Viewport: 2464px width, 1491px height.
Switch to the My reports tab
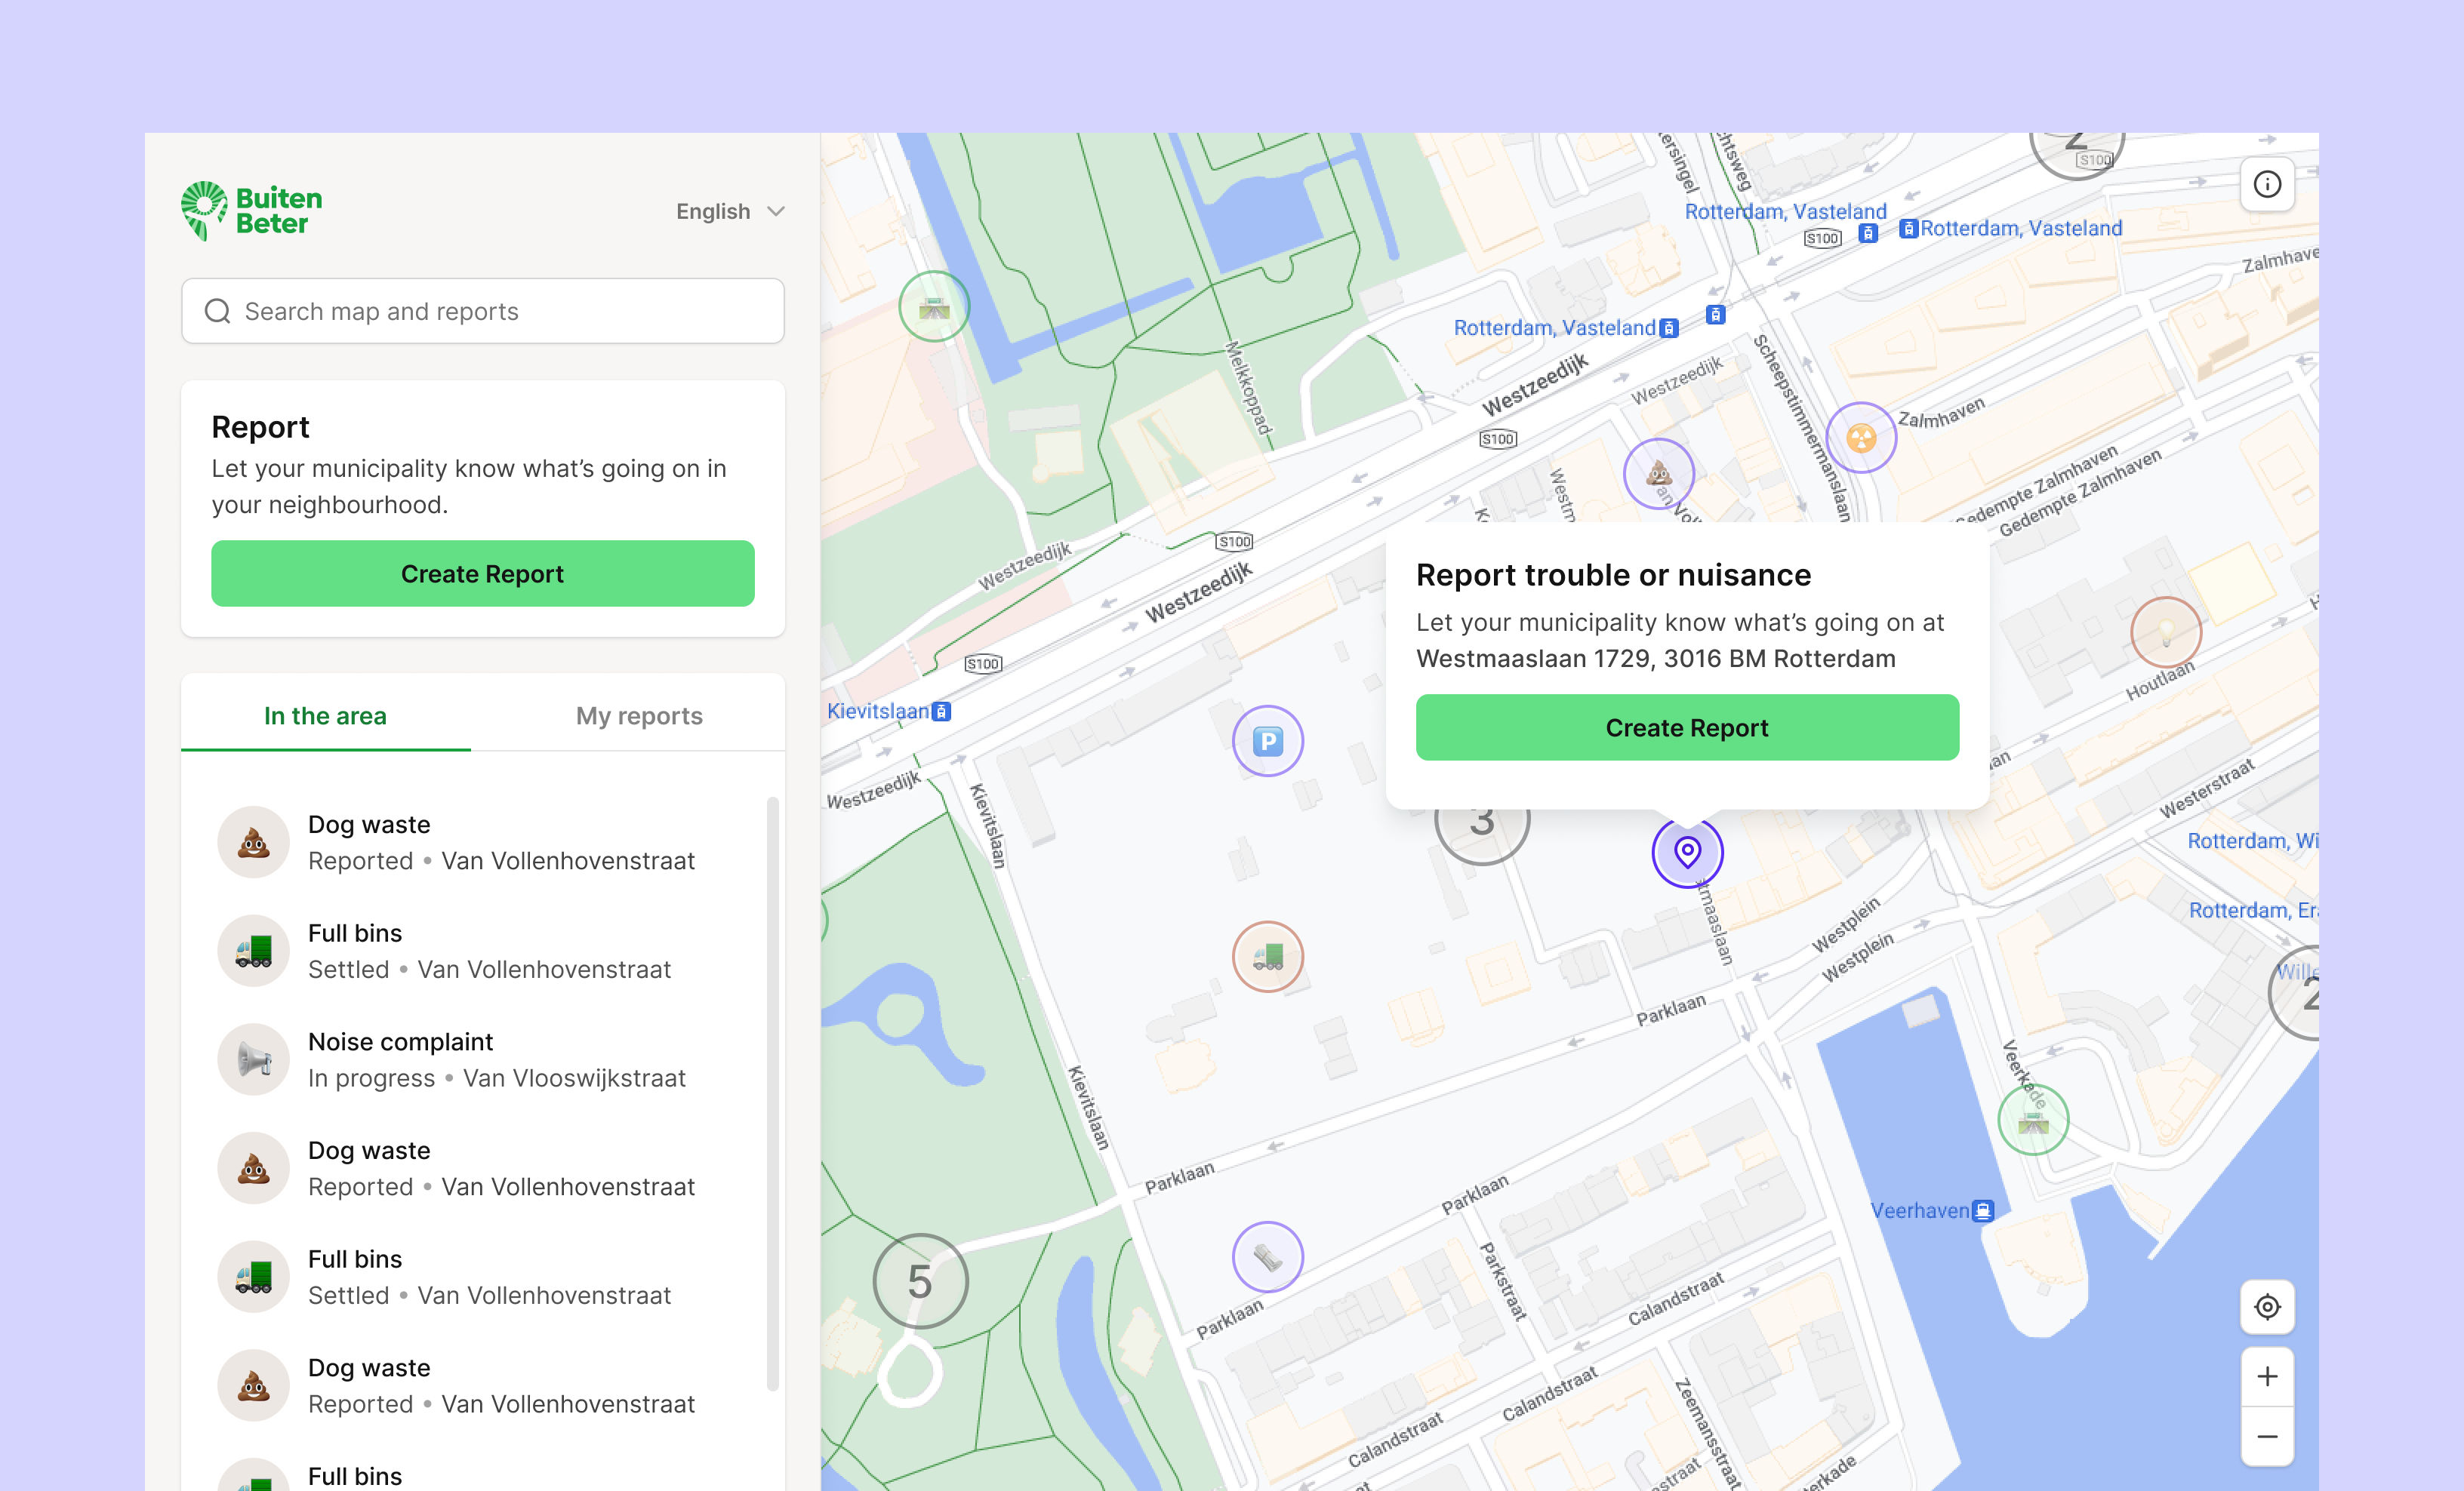coord(638,715)
